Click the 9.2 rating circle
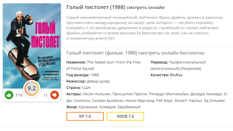233x131 pixels. click(32, 89)
